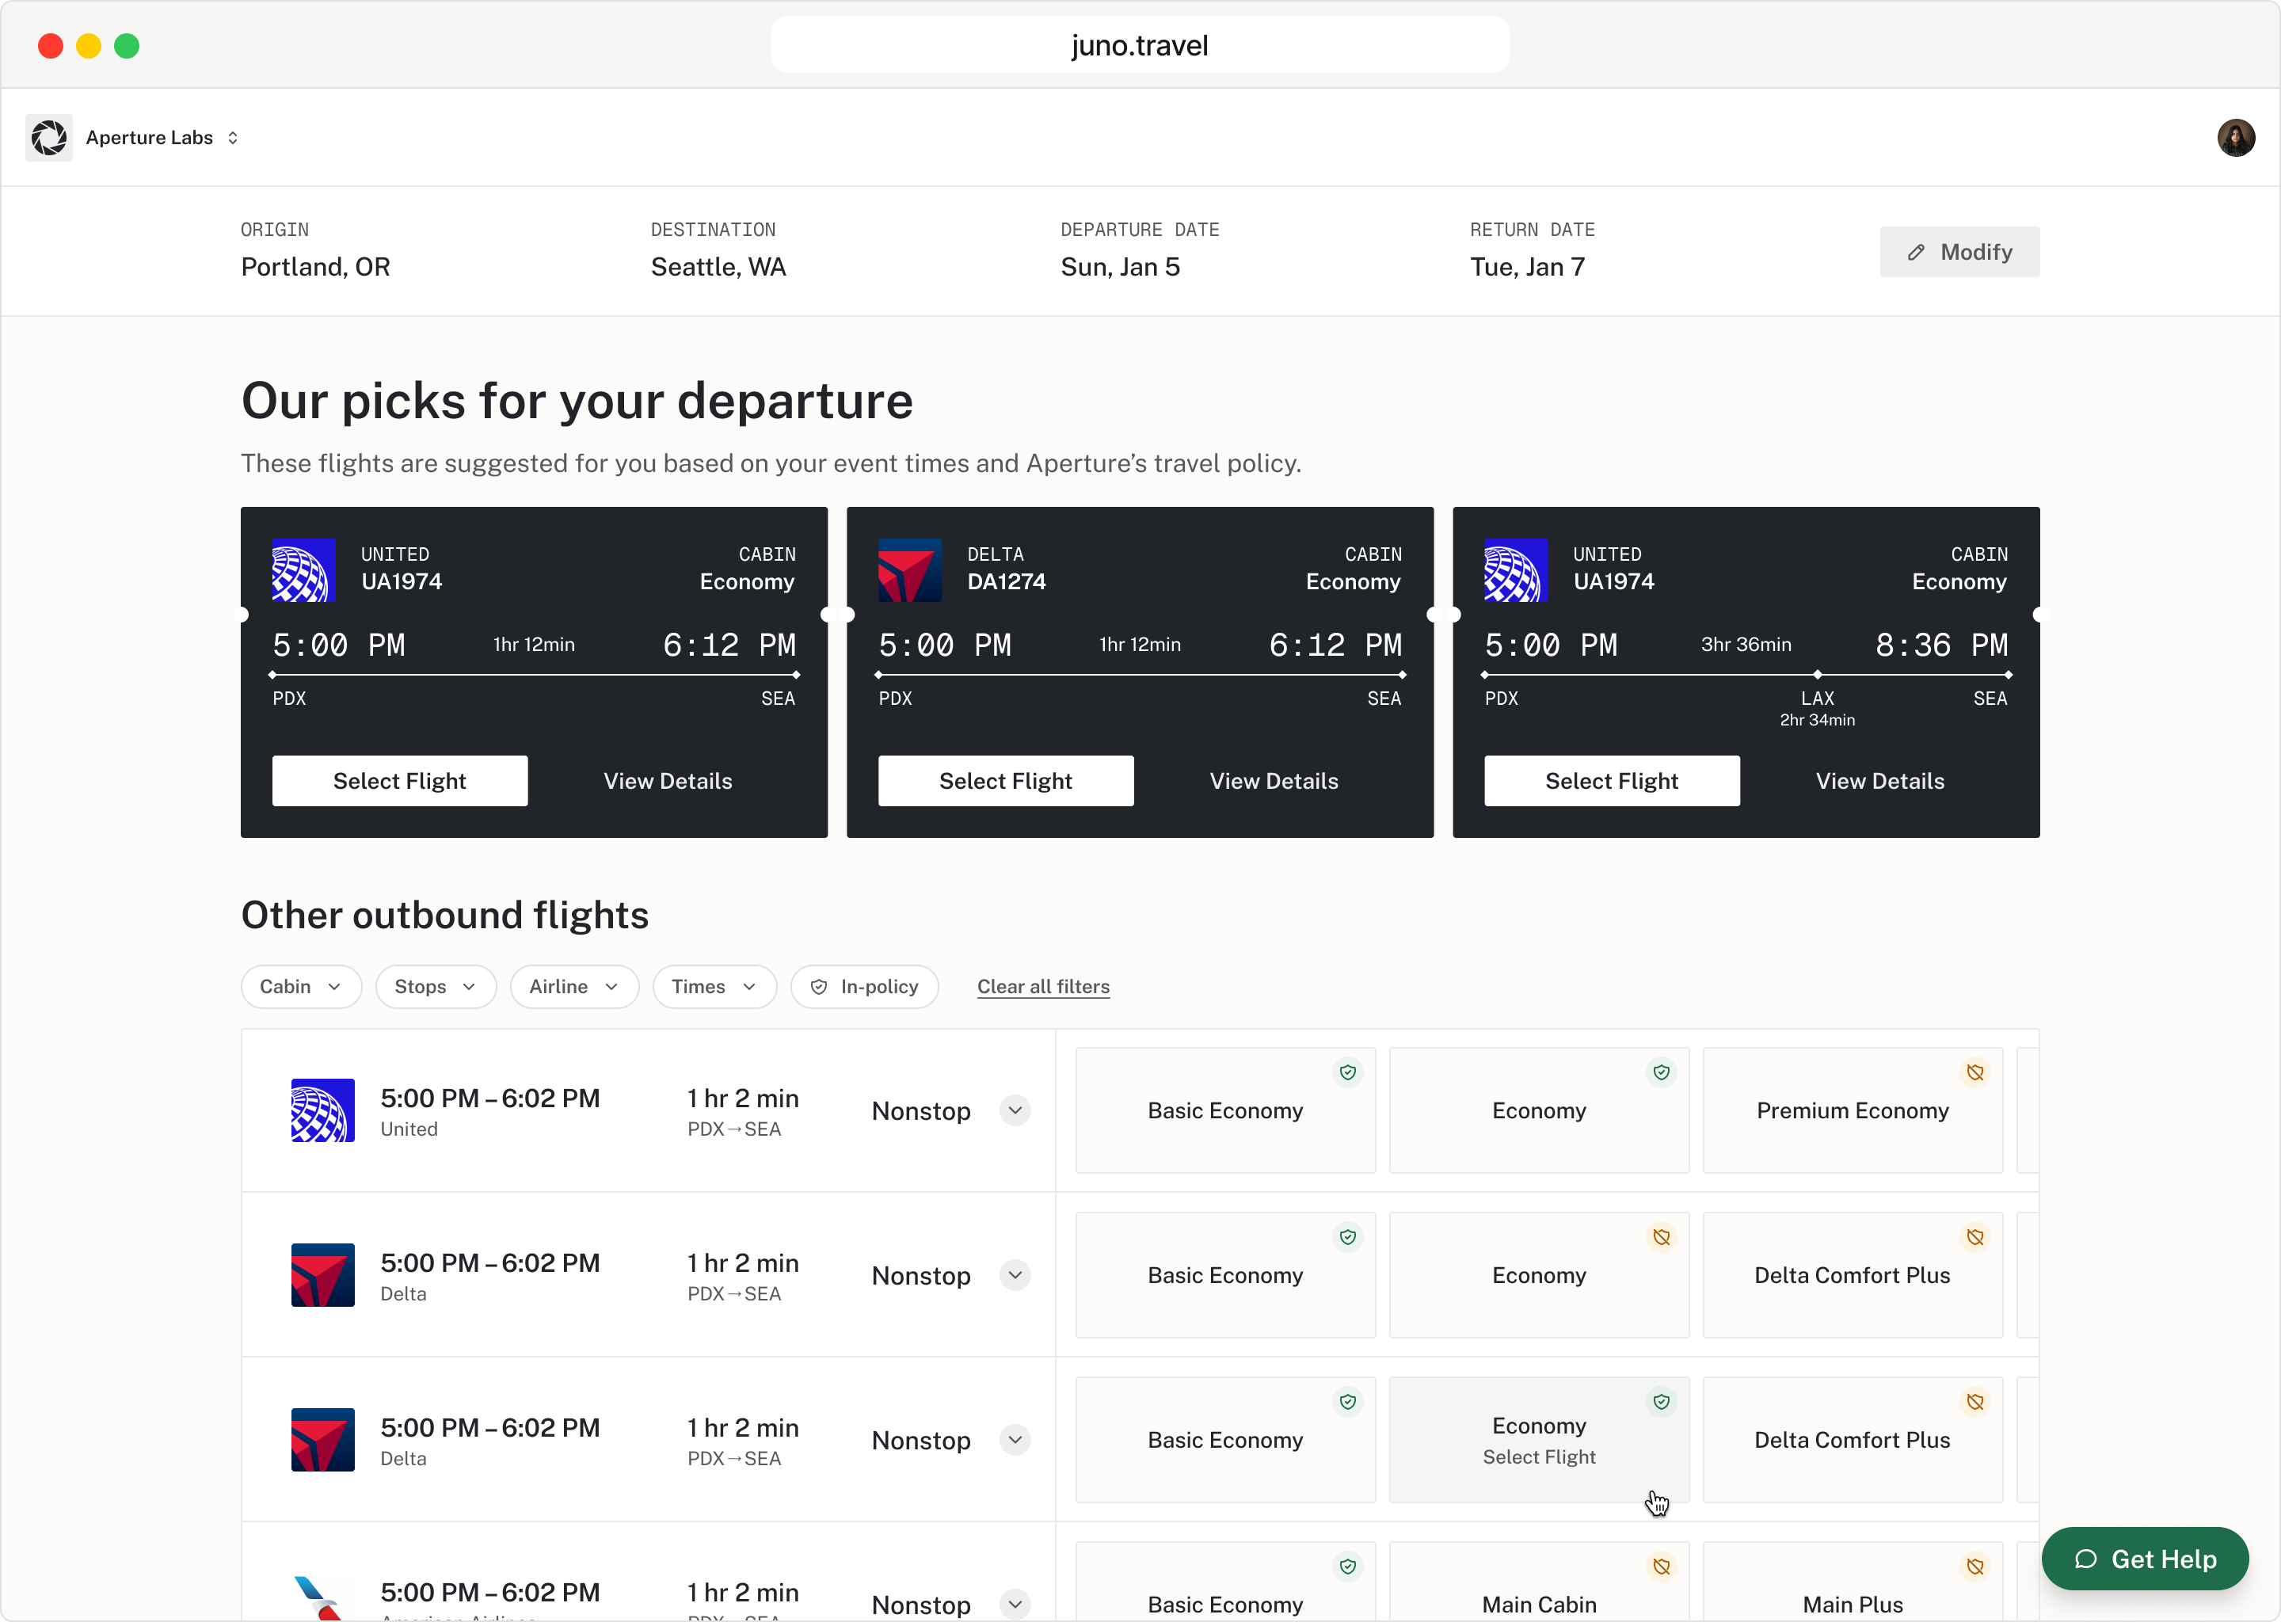Viewport: 2281px width, 1622px height.
Task: Click the in-policy shield on United Basic Economy
Action: [x=1347, y=1072]
